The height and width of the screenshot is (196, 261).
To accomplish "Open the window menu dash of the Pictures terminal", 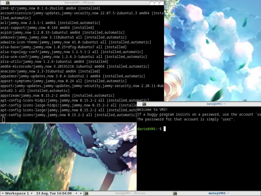I will 3,3.
